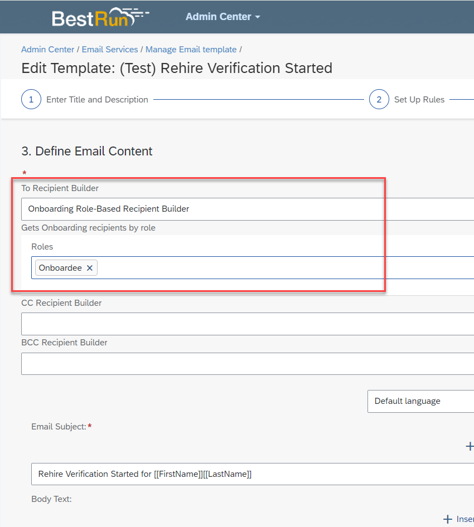474x527 pixels.
Task: Open the Admin Center dropdown menu
Action: (223, 17)
